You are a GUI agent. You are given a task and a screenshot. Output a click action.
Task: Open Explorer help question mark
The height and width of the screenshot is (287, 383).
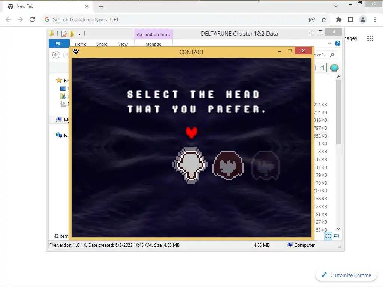coord(338,43)
